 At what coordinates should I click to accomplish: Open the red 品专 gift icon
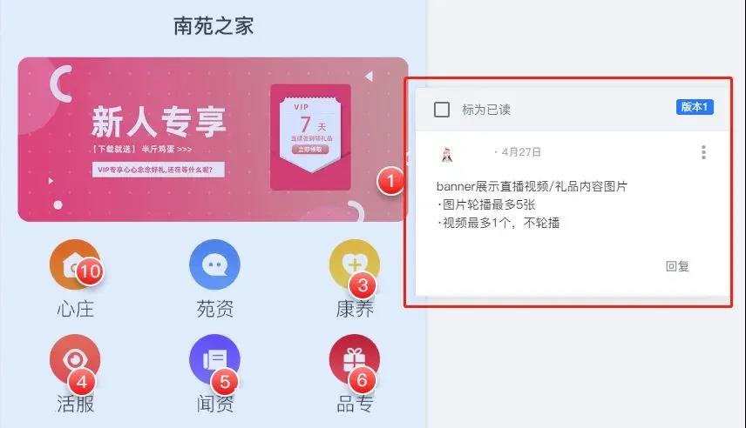(355, 359)
